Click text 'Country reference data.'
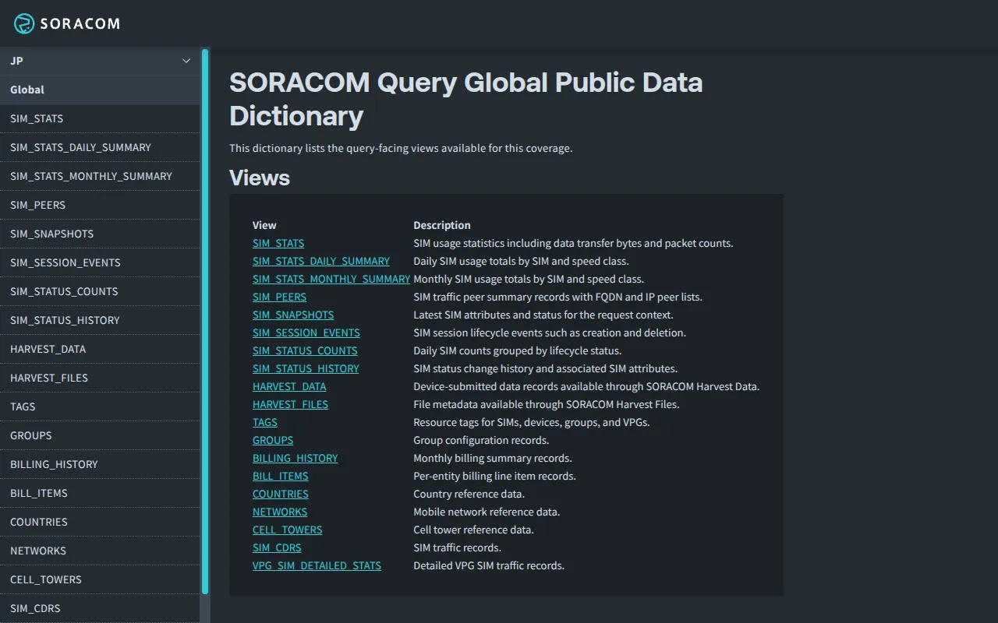998x623 pixels. (469, 494)
